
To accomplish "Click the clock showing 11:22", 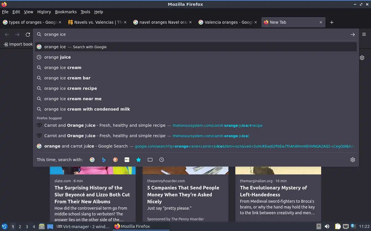I will 364,227.
